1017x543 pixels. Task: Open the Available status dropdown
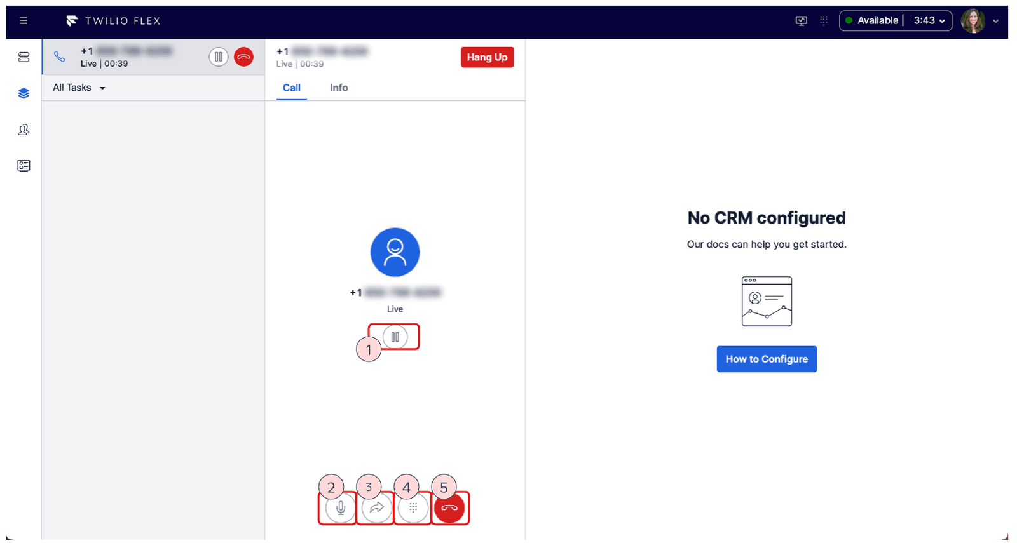point(895,21)
